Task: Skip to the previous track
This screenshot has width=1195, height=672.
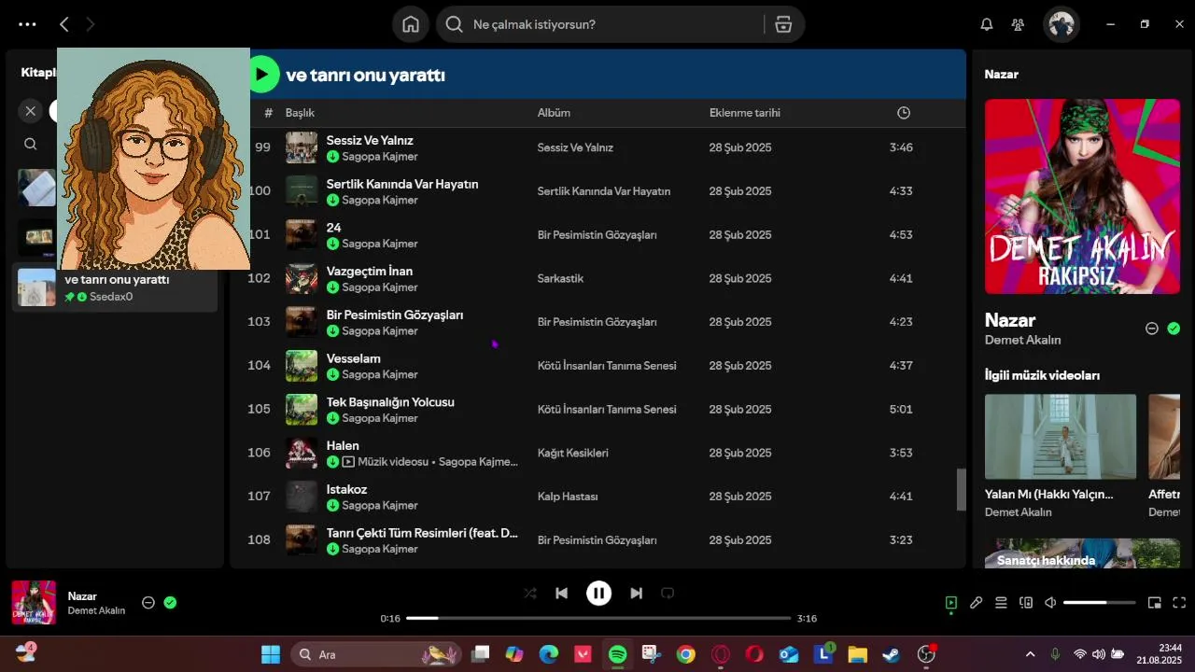Action: (x=561, y=593)
